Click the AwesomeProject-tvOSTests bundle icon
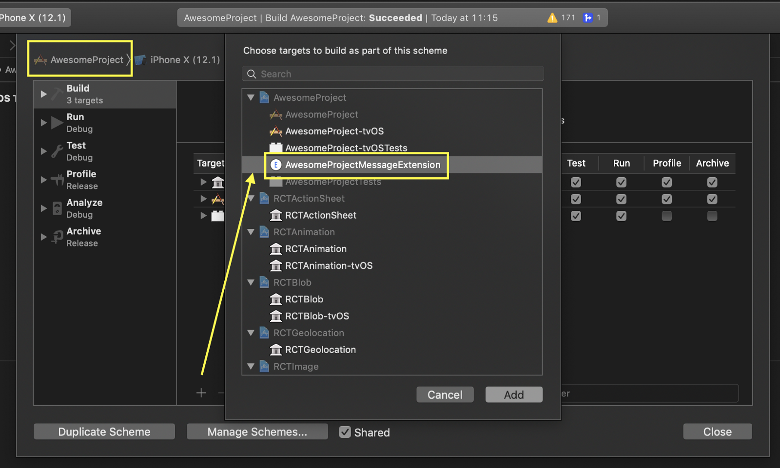The height and width of the screenshot is (468, 780). [276, 148]
